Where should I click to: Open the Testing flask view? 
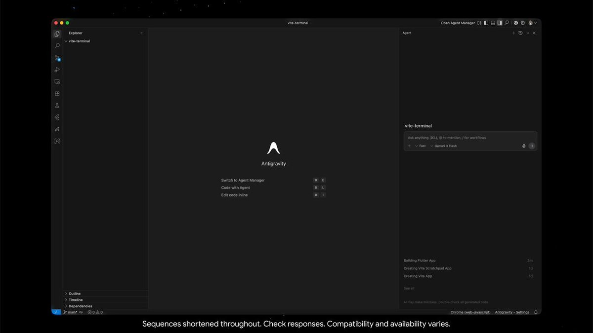click(x=57, y=106)
